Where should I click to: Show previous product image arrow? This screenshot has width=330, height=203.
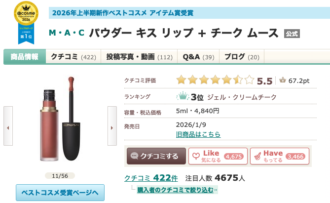(x=8, y=126)
